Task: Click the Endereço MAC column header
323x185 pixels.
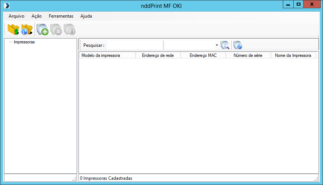Action: coord(203,55)
